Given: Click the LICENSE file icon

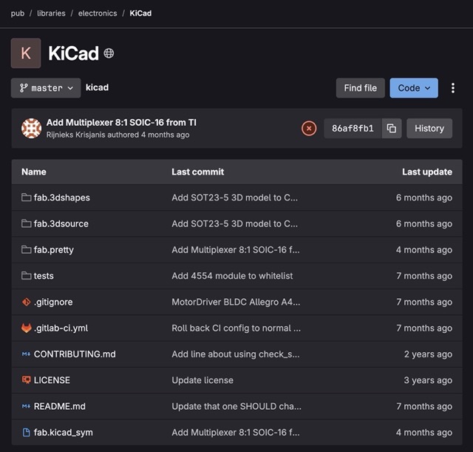Looking at the screenshot, I should (x=27, y=380).
